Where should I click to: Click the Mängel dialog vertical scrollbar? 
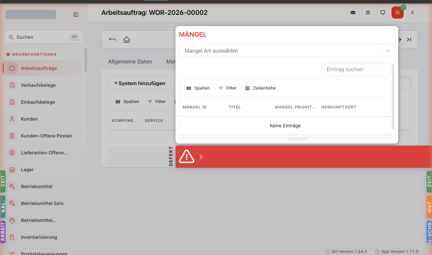[x=393, y=96]
